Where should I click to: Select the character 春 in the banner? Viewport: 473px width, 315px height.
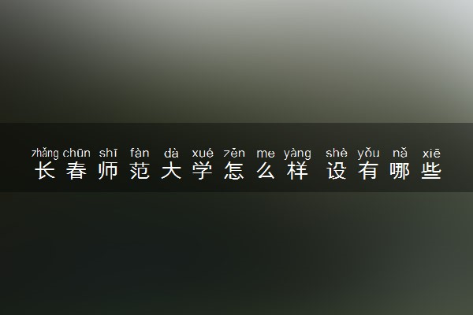[x=76, y=171]
